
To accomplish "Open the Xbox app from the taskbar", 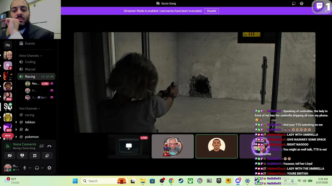I will pos(190,181).
